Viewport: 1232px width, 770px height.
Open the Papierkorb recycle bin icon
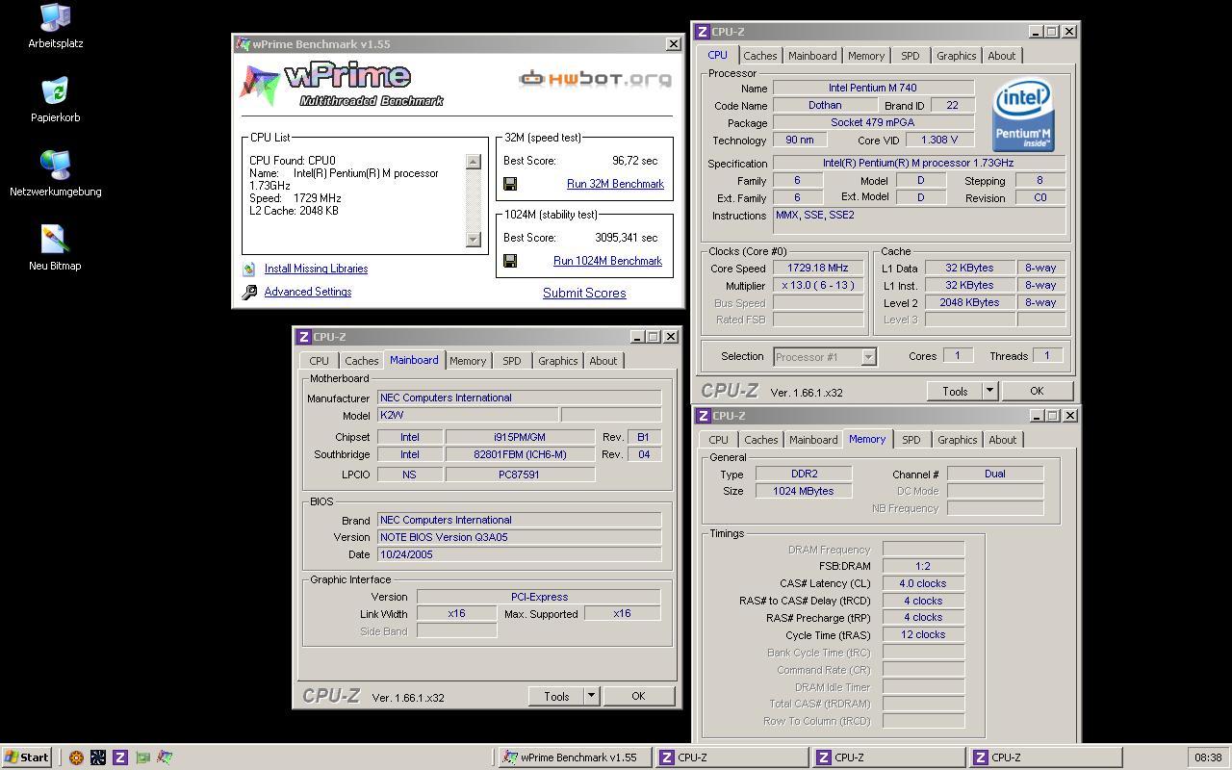pyautogui.click(x=55, y=91)
